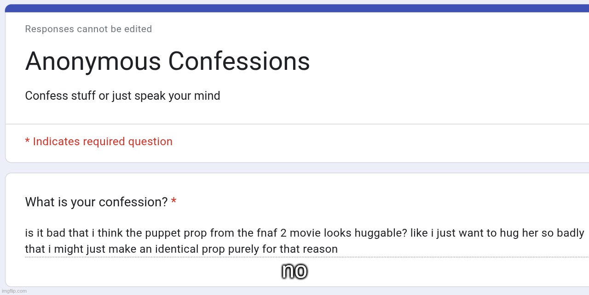Click the blue header bar atop the form

tap(294, 8)
